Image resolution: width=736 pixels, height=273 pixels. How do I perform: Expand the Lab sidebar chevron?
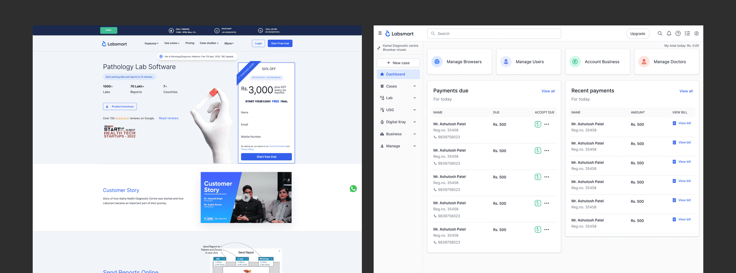point(414,98)
